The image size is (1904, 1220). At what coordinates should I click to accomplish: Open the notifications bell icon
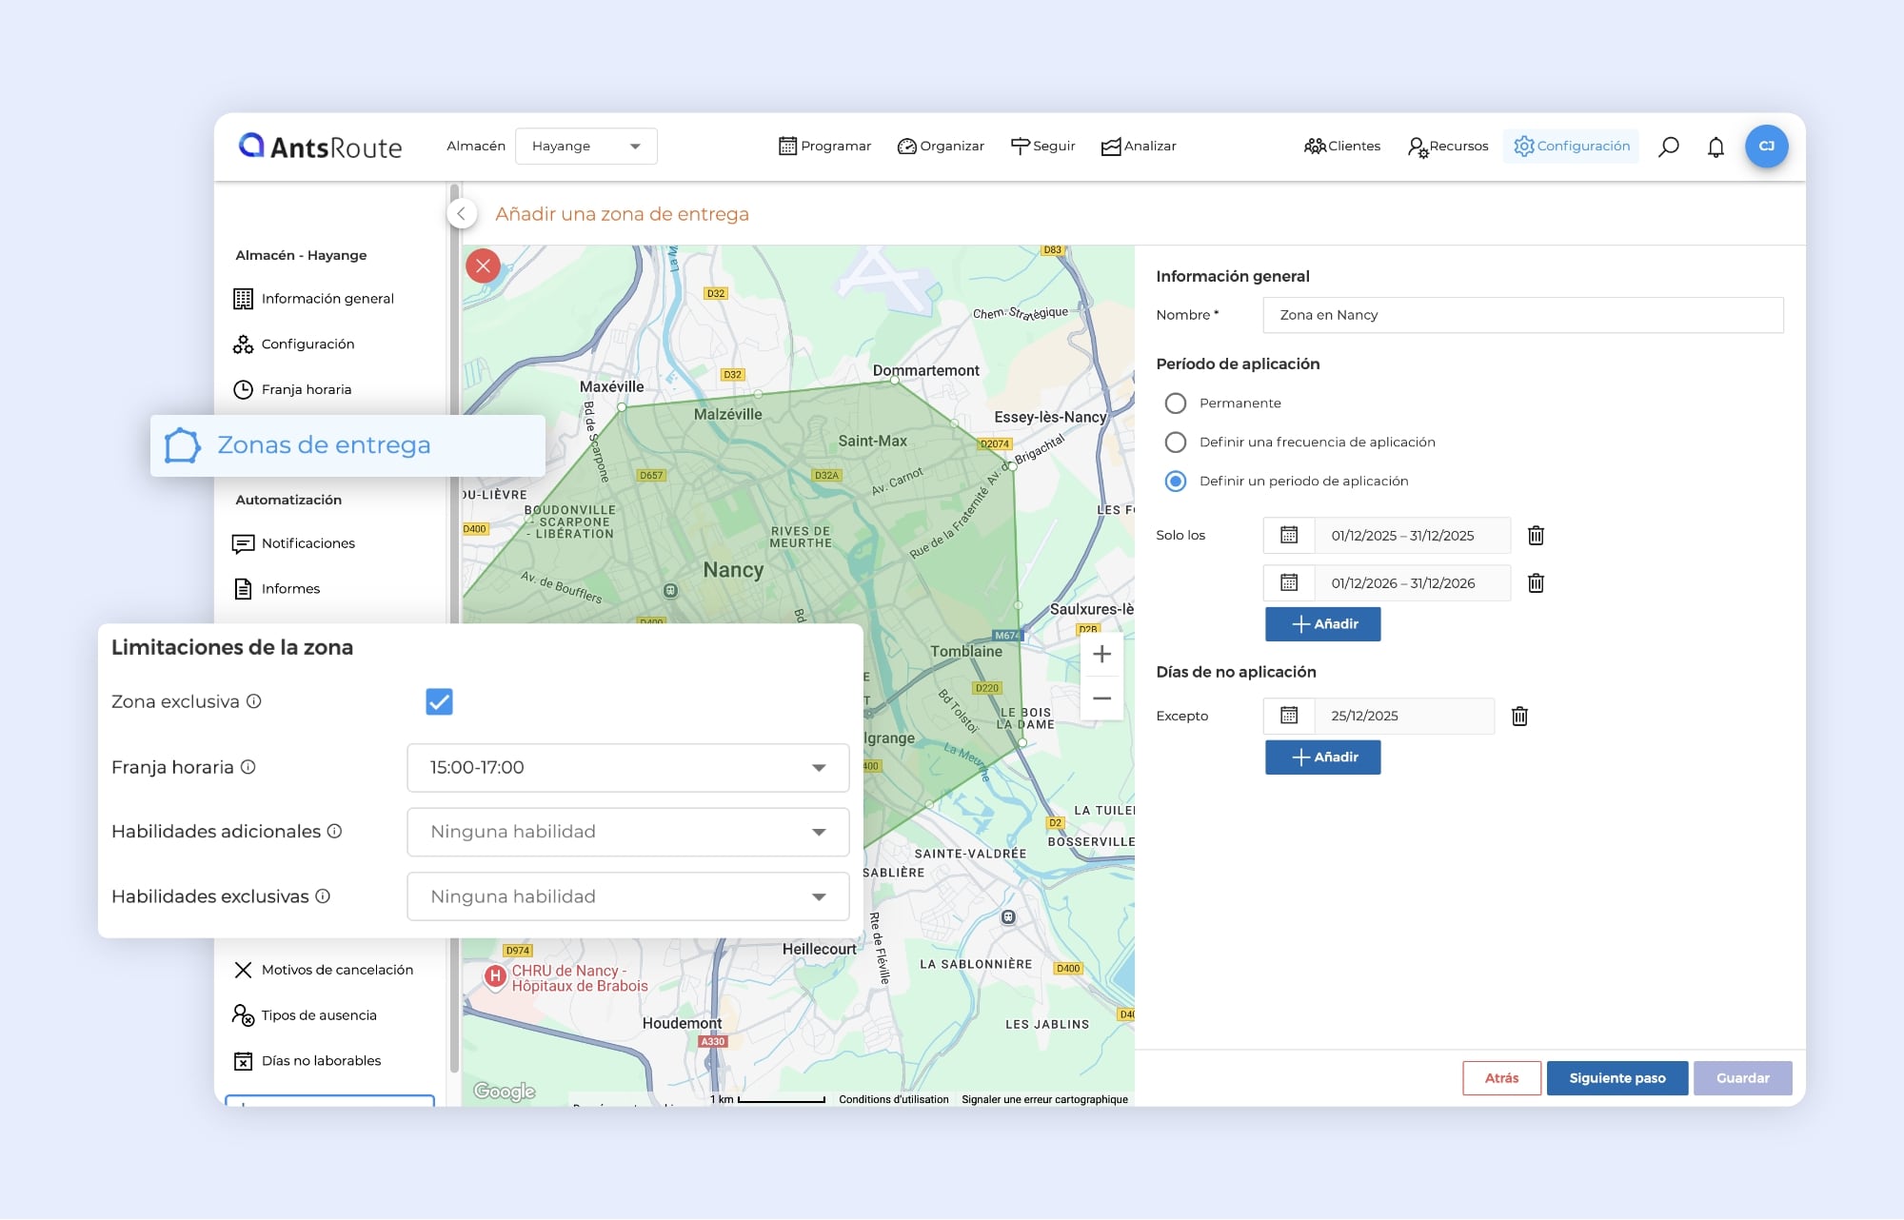click(1716, 147)
